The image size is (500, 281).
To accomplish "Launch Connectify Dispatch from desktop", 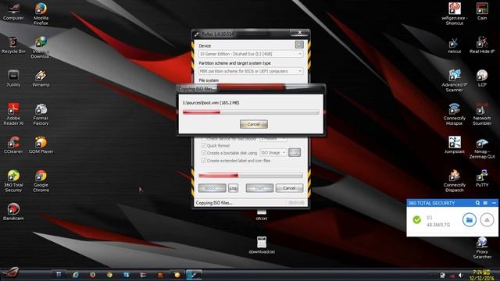I will (x=455, y=181).
